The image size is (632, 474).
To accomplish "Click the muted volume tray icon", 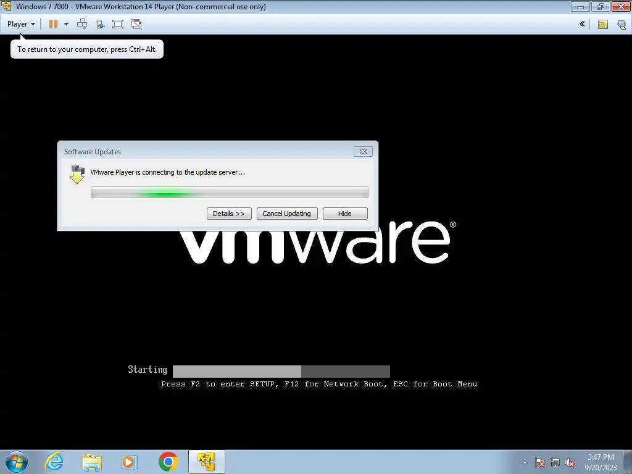I will click(570, 463).
